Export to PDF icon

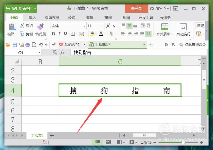click(x=21, y=45)
